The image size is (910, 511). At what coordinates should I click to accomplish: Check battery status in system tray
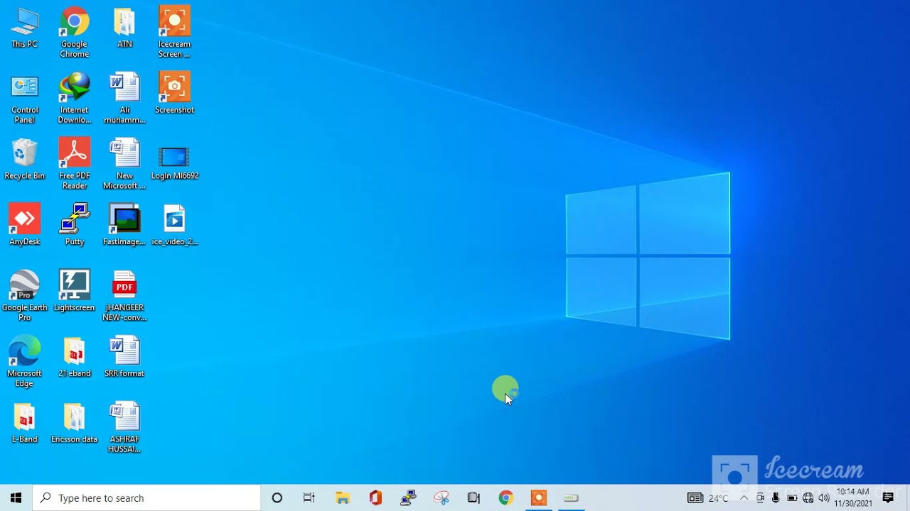[792, 498]
